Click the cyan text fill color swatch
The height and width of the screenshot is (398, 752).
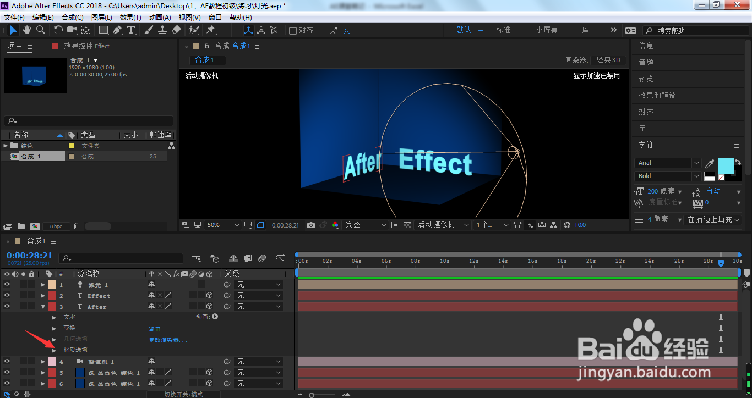pyautogui.click(x=726, y=166)
